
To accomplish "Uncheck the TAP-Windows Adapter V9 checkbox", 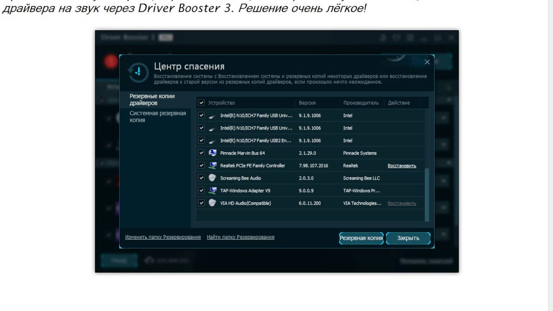I will [201, 190].
